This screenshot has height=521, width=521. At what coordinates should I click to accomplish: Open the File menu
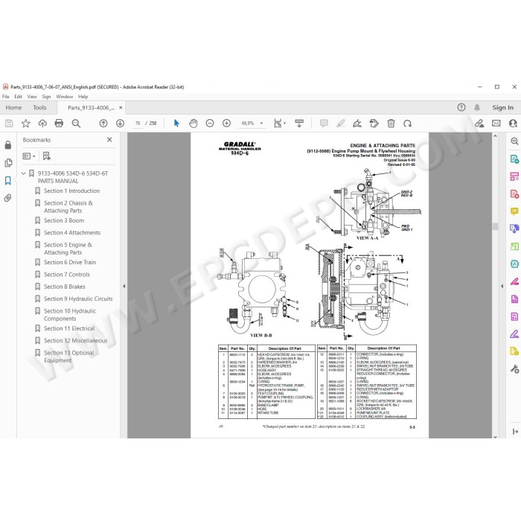6,97
